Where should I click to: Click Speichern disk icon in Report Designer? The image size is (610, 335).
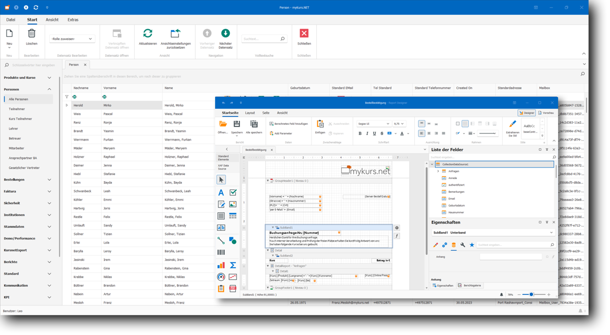tap(237, 124)
